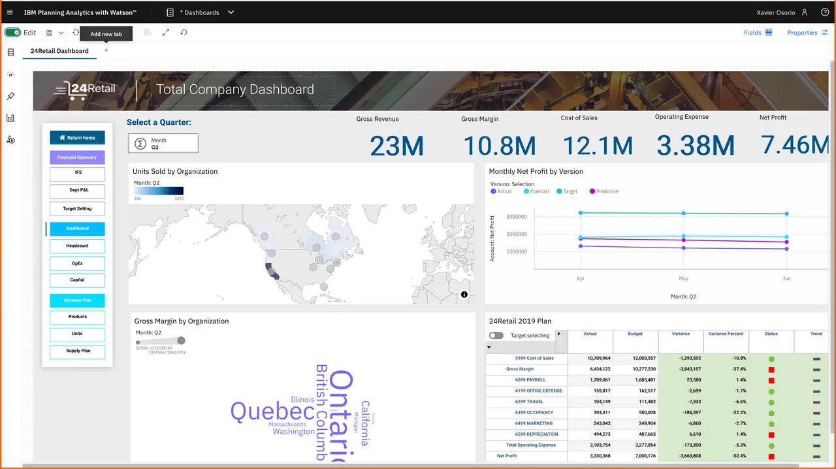Click the 24Retail logo
The width and height of the screenshot is (836, 469).
point(84,89)
